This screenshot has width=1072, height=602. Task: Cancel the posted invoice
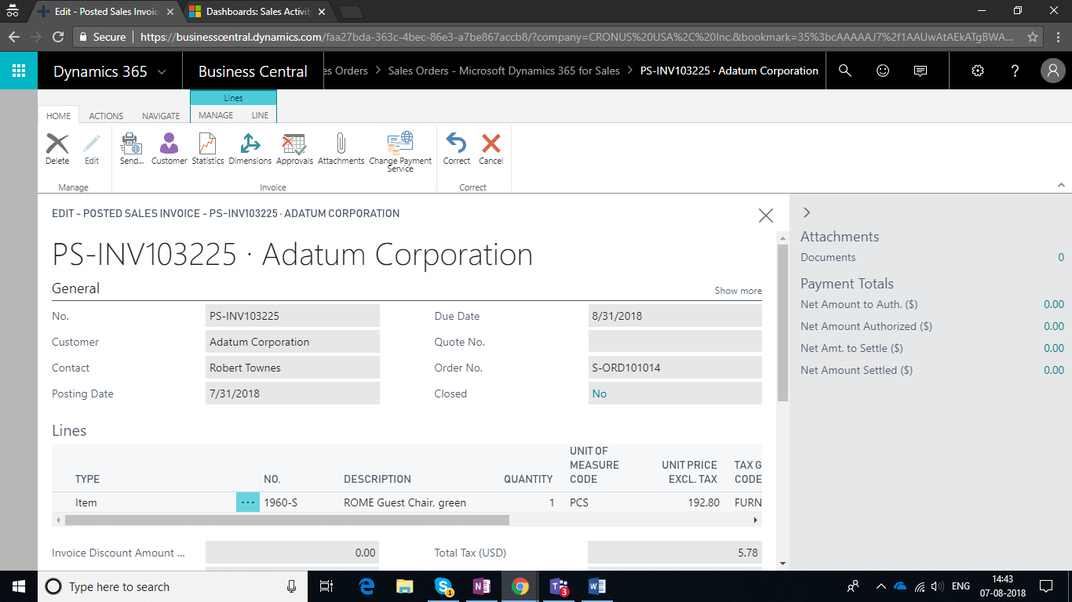(x=490, y=147)
